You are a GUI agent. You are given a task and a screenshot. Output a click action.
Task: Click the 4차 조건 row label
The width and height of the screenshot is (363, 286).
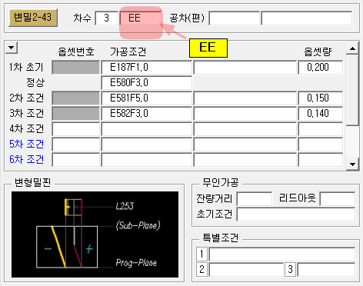tap(26, 128)
